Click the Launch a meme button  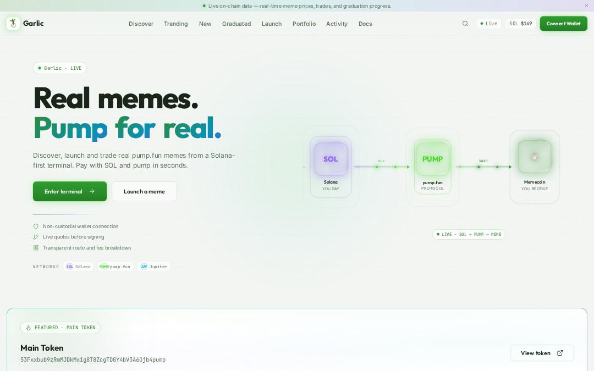click(144, 191)
